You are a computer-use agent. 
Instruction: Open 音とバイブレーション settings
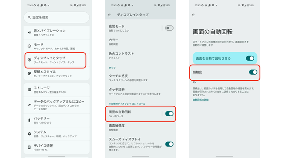57,32
